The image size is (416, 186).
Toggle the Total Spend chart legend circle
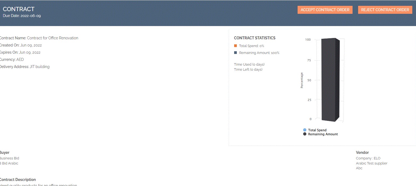click(305, 130)
